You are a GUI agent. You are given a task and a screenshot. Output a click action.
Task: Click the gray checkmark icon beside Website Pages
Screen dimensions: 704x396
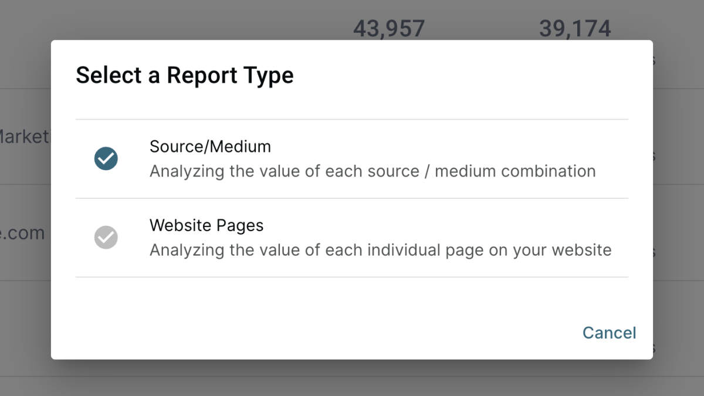point(106,238)
